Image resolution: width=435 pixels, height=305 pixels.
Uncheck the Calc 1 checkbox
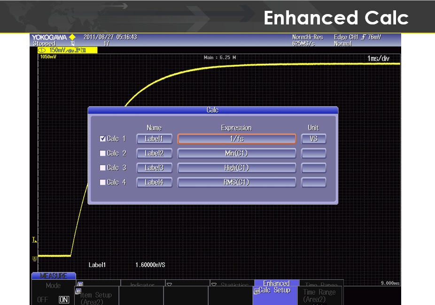coord(102,139)
